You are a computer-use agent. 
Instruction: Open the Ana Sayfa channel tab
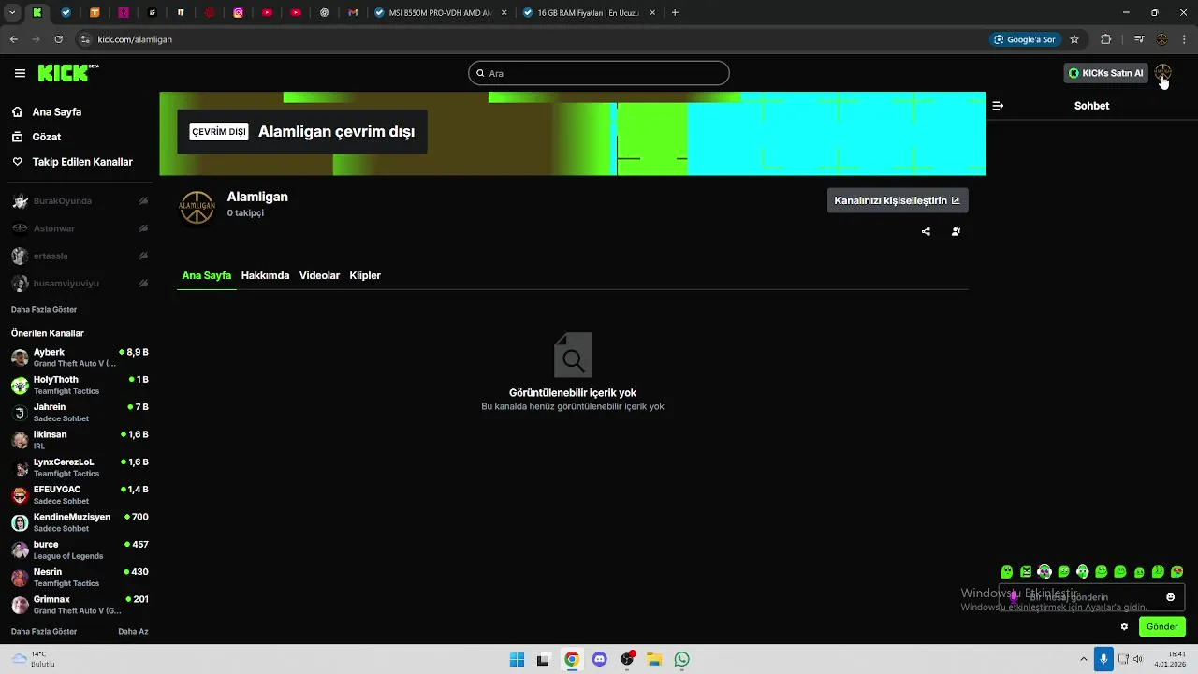pos(207,275)
